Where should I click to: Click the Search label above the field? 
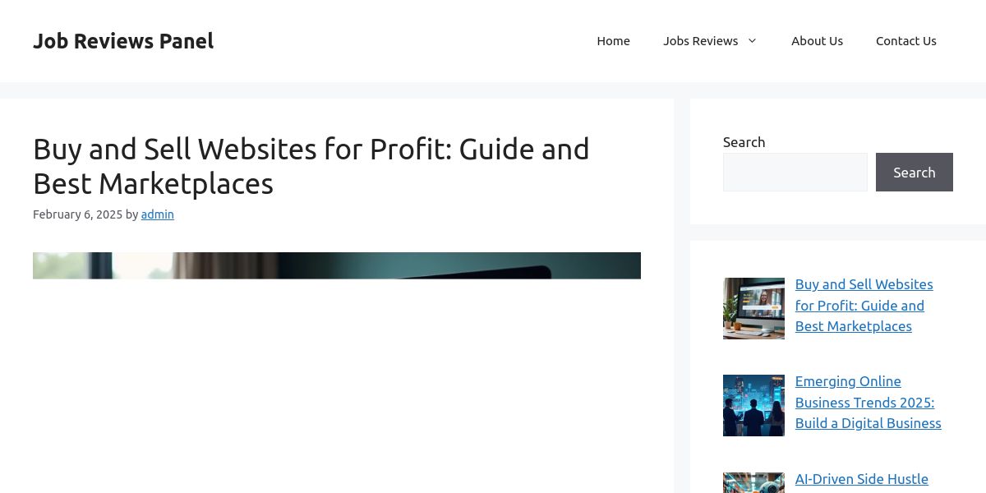(x=744, y=142)
